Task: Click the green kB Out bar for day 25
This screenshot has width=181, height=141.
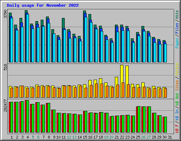Action: tap(139, 119)
